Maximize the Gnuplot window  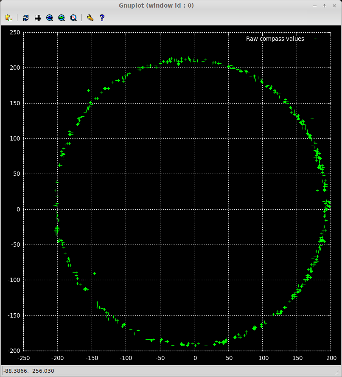pos(324,6)
